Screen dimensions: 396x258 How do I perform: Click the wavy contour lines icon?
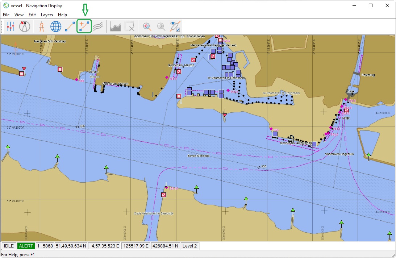point(98,26)
